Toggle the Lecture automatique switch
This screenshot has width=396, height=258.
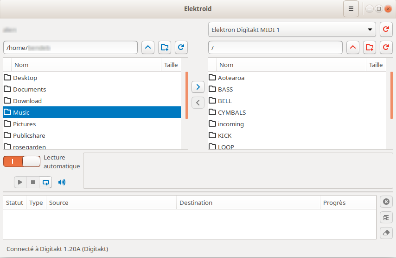pos(22,161)
